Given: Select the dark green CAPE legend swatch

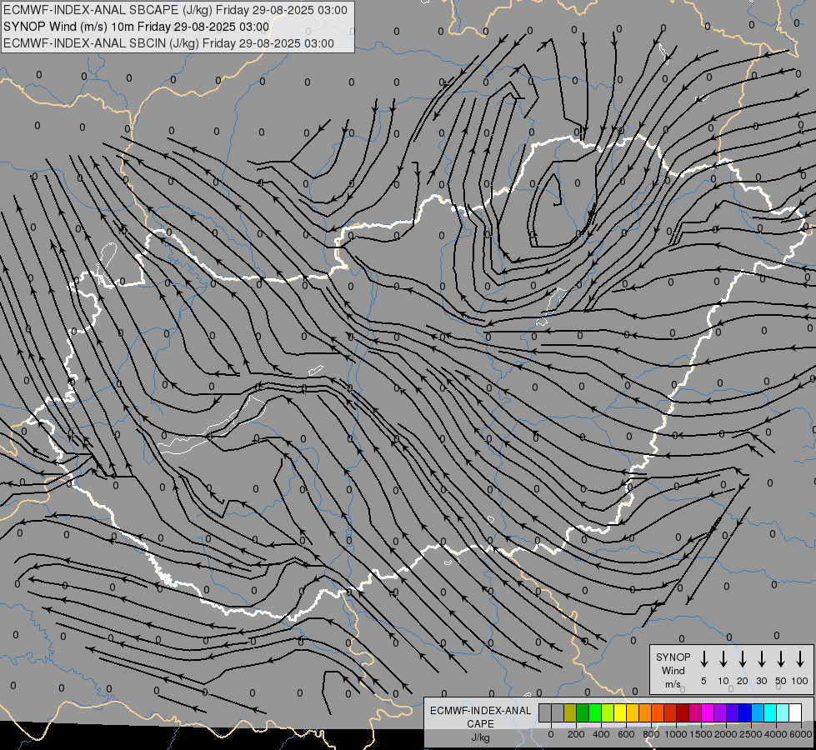Looking at the screenshot, I should click(583, 712).
